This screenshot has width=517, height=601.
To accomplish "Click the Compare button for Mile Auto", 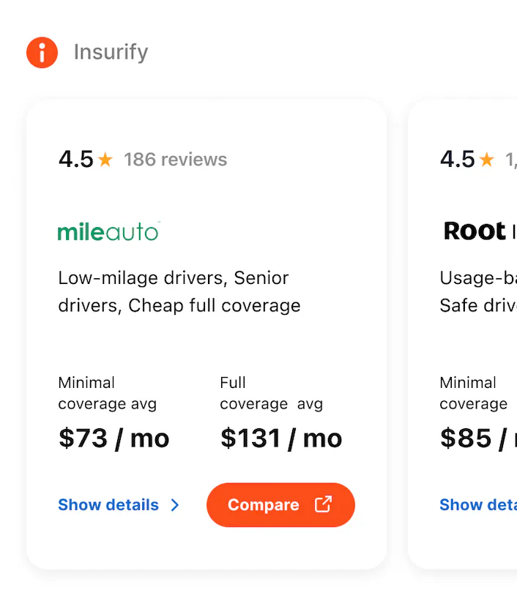I will pos(280,504).
